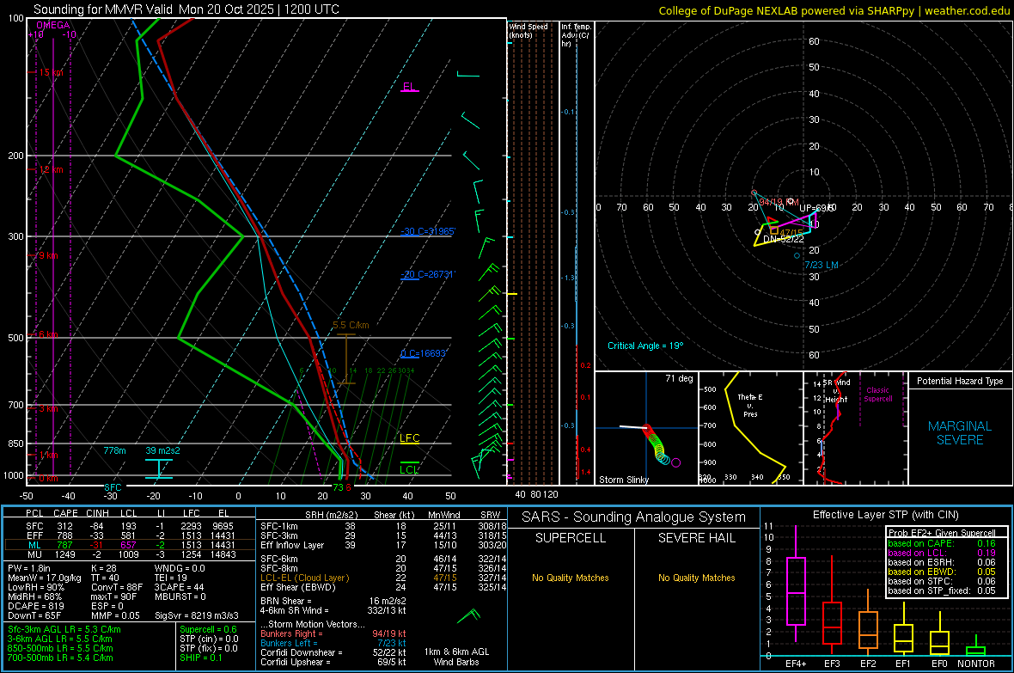This screenshot has width=1014, height=673.
Task: Click the "SHIP = 0.1" value
Action: click(x=200, y=658)
